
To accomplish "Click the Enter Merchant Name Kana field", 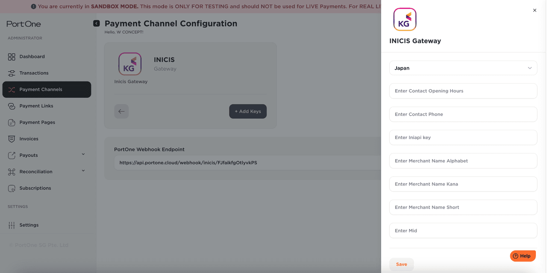I will tap(463, 184).
